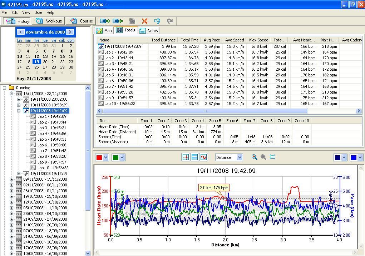Click the send to device icon

pyautogui.click(x=105, y=21)
